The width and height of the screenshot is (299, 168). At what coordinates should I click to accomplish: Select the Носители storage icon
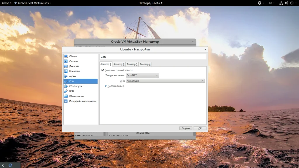click(x=66, y=71)
